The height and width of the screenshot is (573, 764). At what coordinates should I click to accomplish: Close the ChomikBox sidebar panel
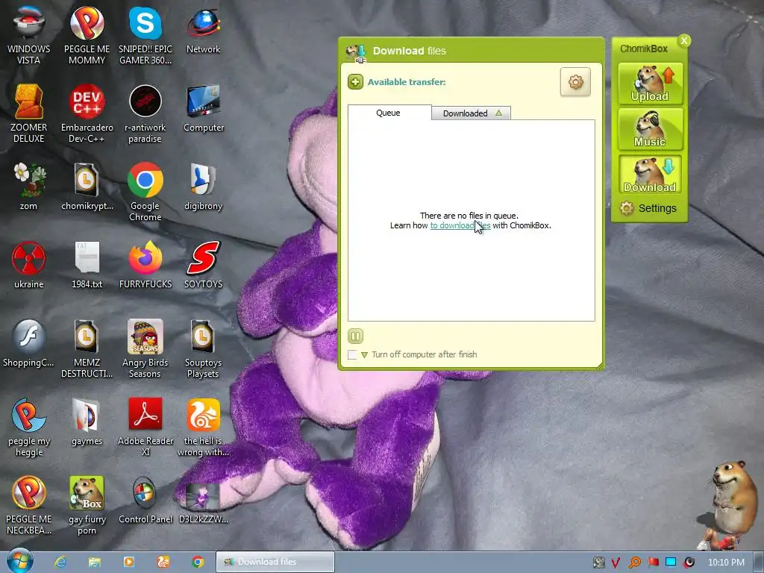[x=684, y=40]
